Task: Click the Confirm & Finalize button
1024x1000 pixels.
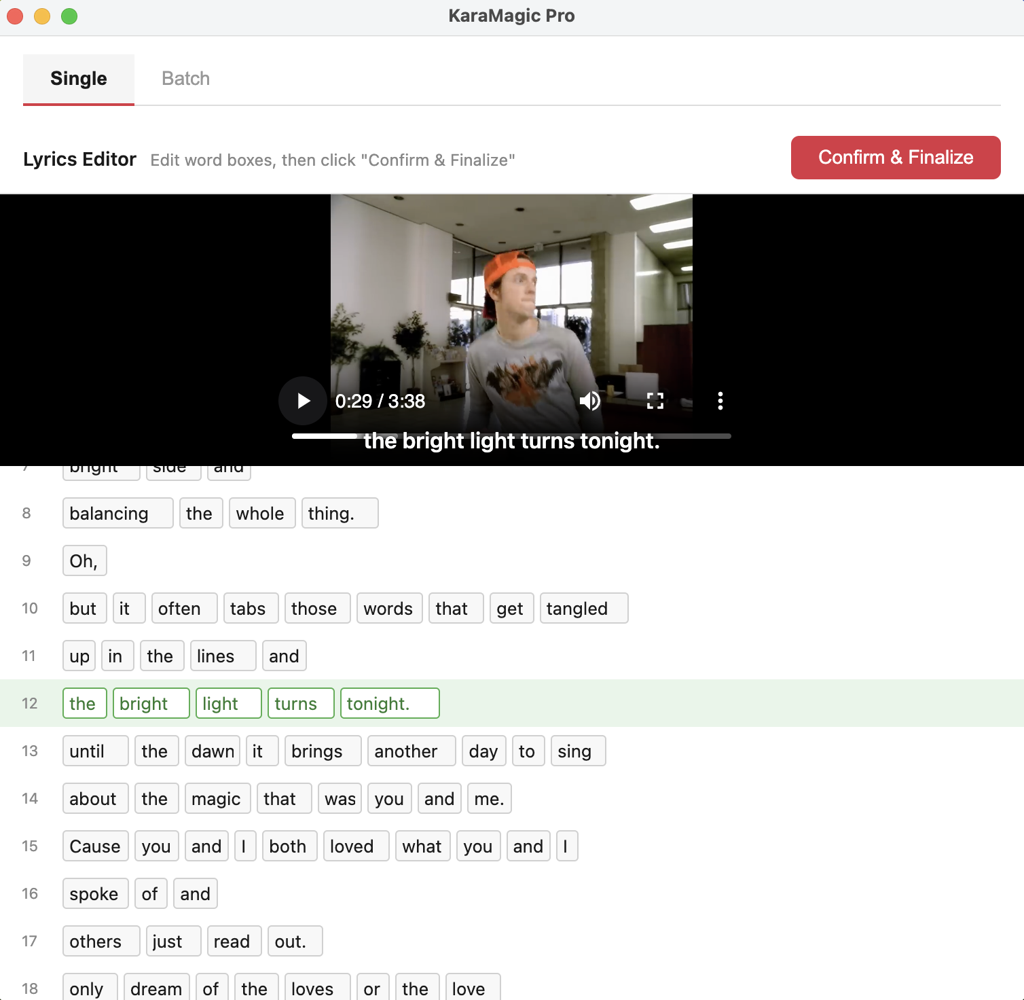Action: pos(896,158)
